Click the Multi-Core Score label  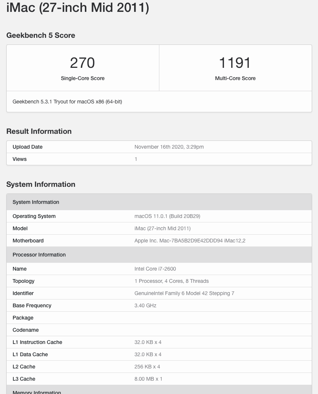pyautogui.click(x=235, y=78)
